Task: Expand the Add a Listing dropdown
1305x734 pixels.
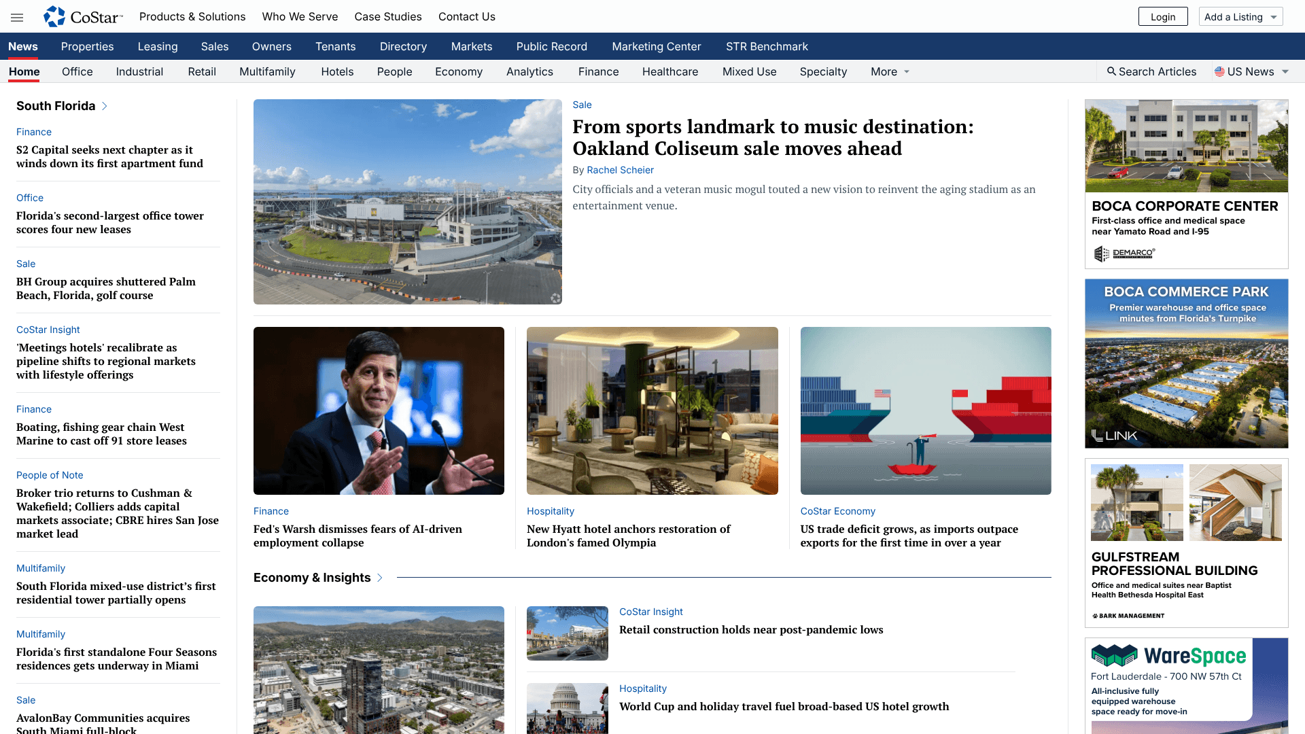Action: 1241,17
